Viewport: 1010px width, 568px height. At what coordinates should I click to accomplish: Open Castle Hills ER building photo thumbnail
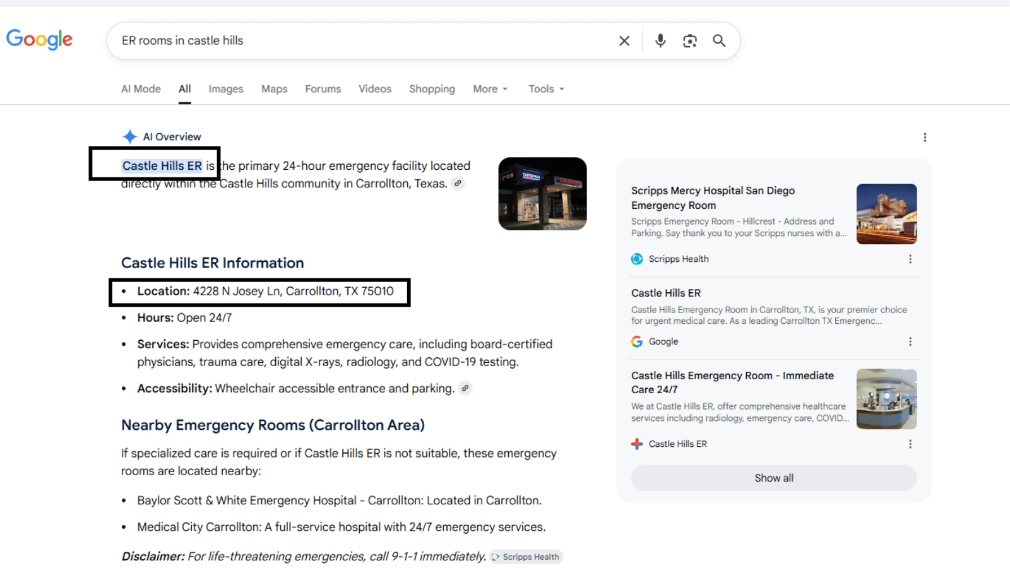(x=542, y=194)
